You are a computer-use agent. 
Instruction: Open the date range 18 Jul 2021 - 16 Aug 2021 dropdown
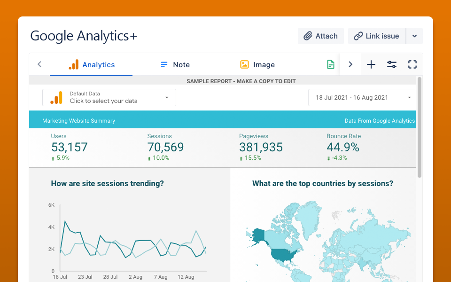point(362,98)
